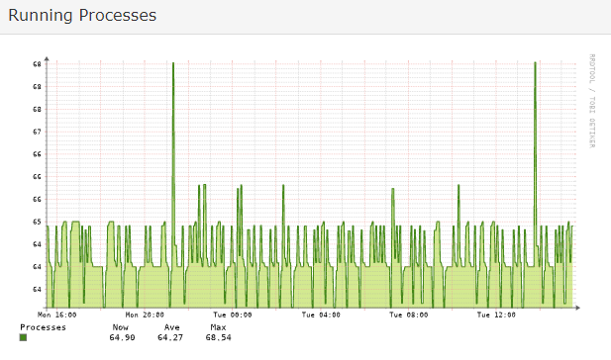The width and height of the screenshot is (611, 360).
Task: Click the 67 label on the Y axis
Action: [37, 132]
